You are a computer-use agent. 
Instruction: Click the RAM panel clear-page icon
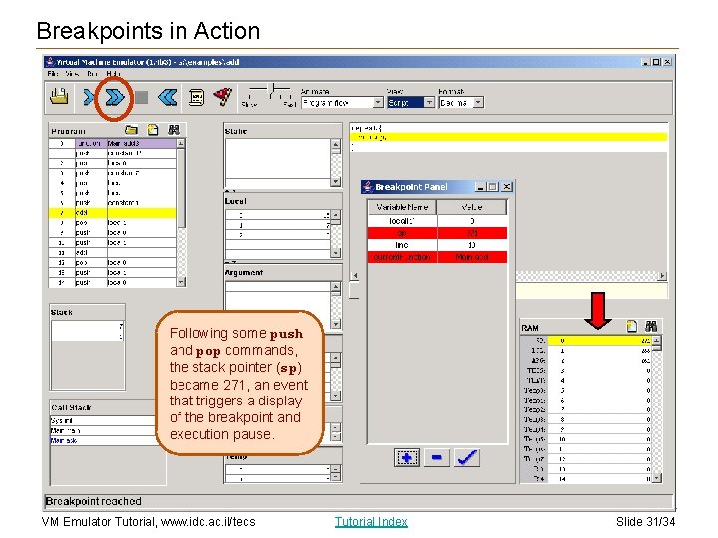(x=632, y=326)
